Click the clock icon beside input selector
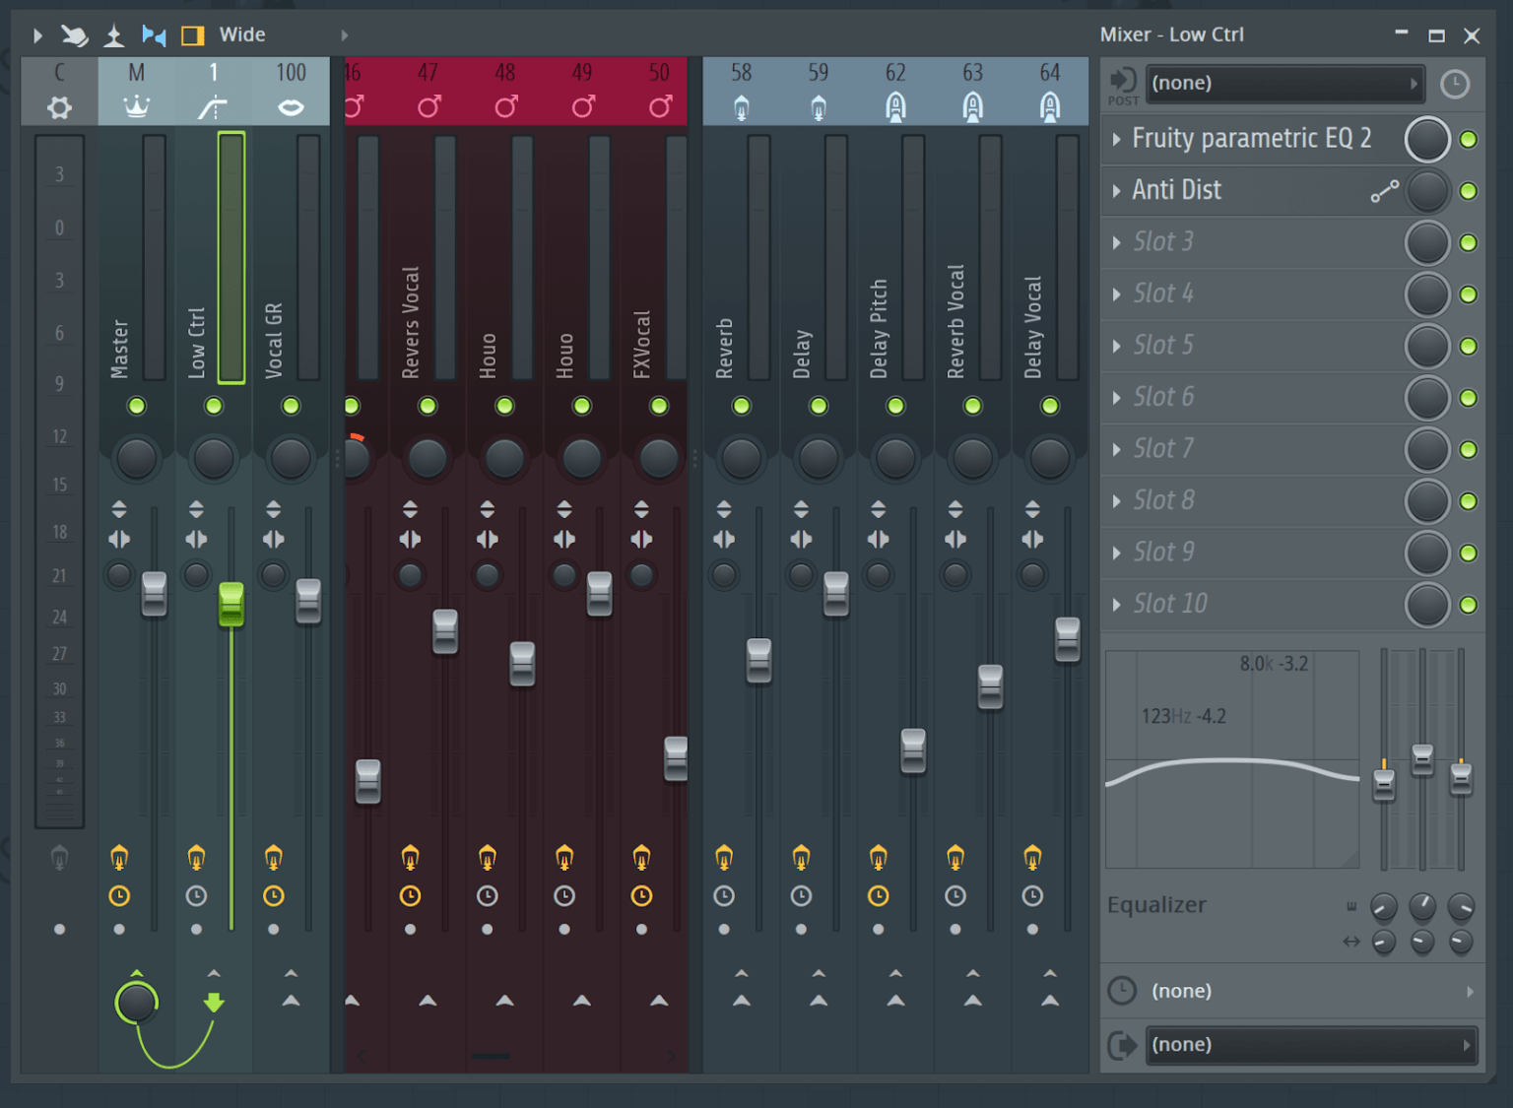This screenshot has width=1513, height=1108. [1454, 84]
